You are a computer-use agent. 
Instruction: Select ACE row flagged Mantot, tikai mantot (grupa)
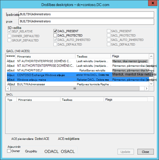click(x=78, y=61)
